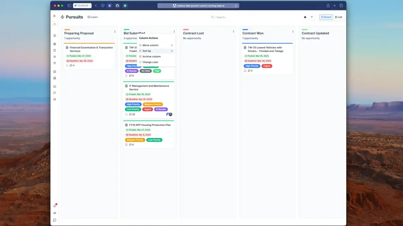403x226 pixels.
Task: Click comments count 6 on FY25 card
Action: click(x=131, y=145)
